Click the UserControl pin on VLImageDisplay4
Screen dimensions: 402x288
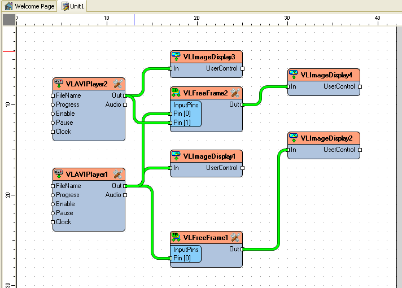tap(360, 86)
